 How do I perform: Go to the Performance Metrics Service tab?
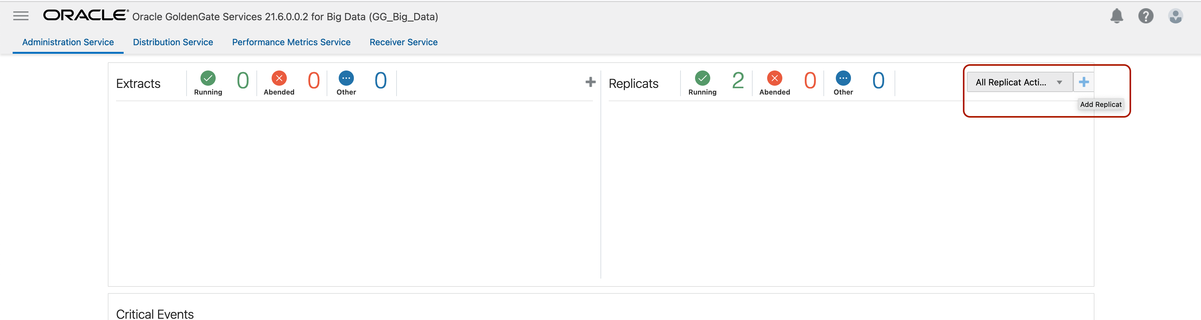[291, 42]
